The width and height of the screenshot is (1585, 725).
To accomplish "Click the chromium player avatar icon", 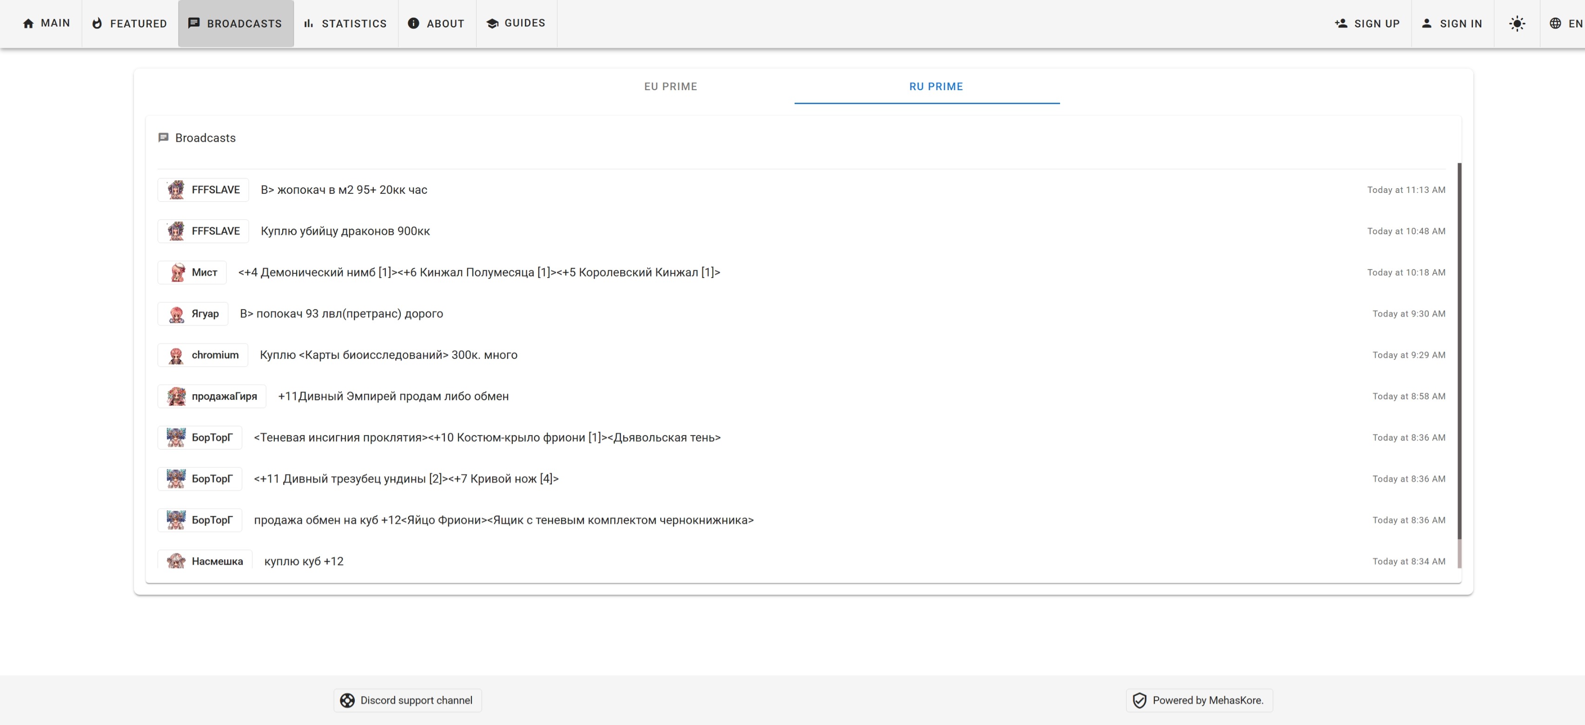I will click(176, 356).
